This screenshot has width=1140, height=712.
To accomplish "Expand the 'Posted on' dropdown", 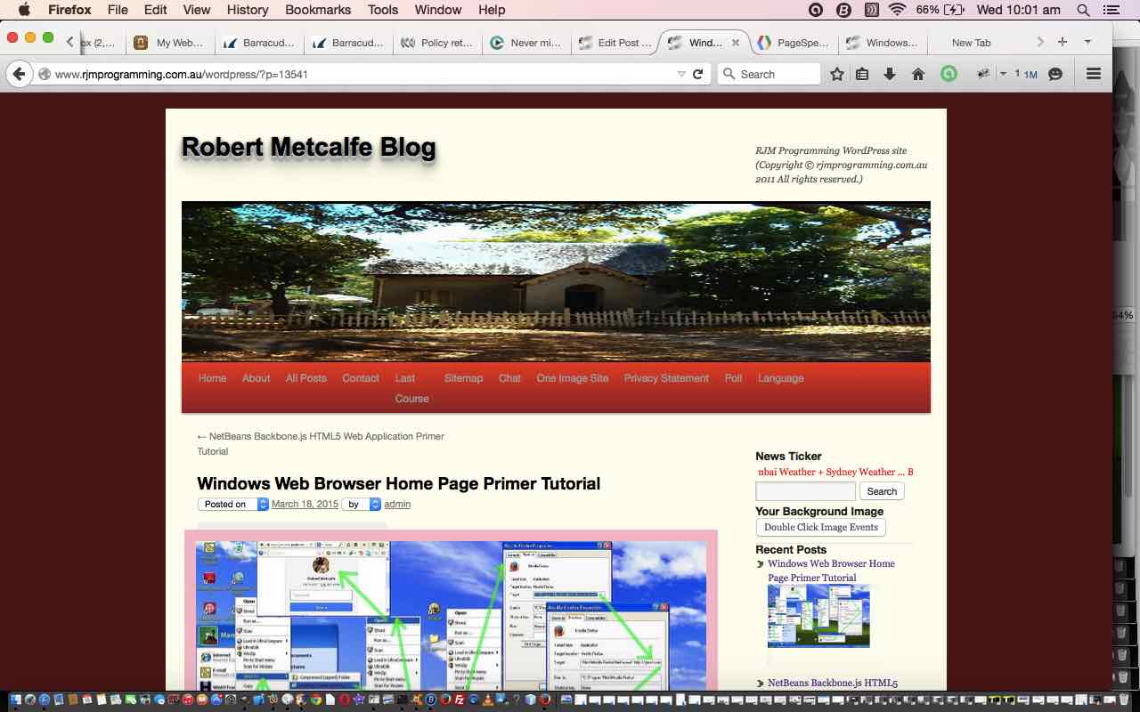I will (x=263, y=505).
